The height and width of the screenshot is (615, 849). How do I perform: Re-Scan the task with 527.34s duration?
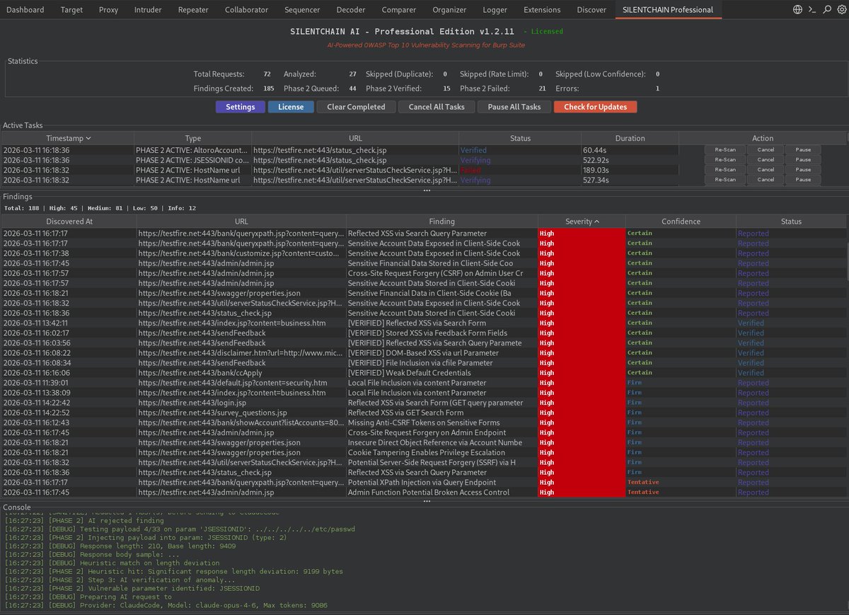click(725, 180)
